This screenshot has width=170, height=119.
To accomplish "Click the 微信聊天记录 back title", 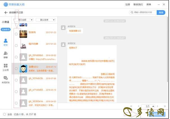I will click(16, 12).
